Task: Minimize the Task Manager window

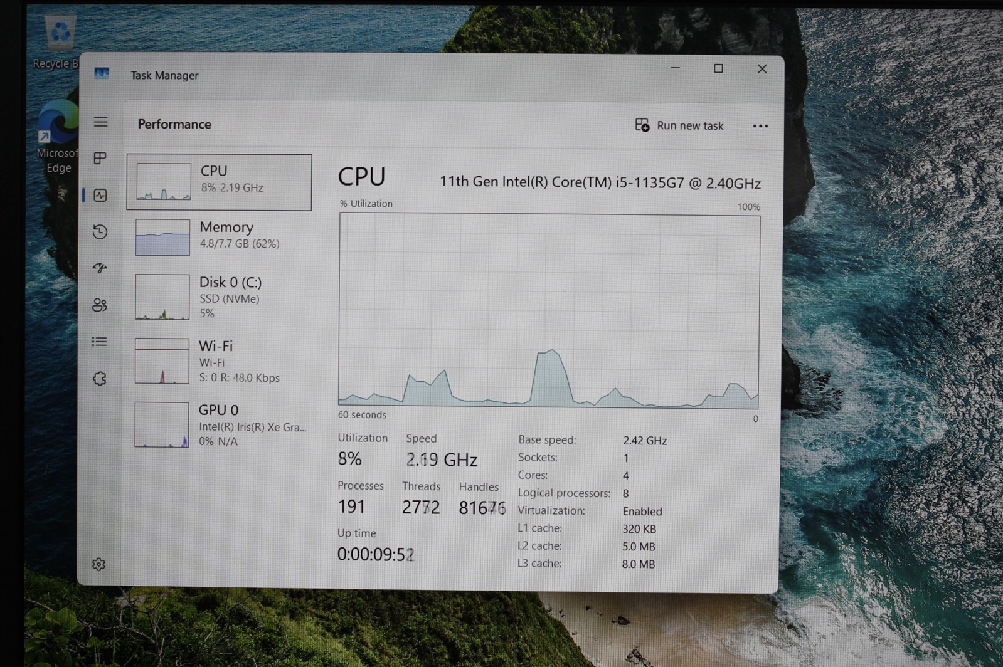Action: point(676,68)
